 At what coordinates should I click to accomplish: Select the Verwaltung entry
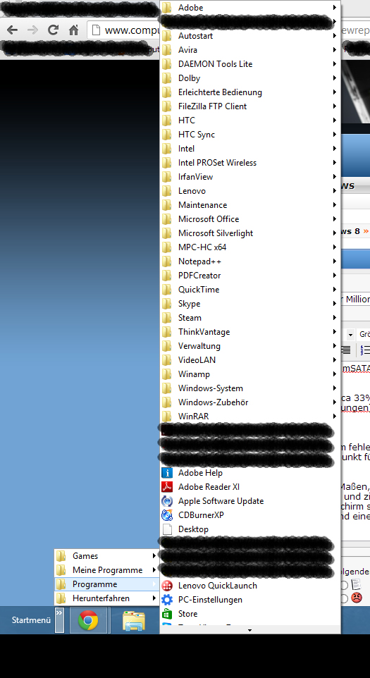[x=250, y=346]
